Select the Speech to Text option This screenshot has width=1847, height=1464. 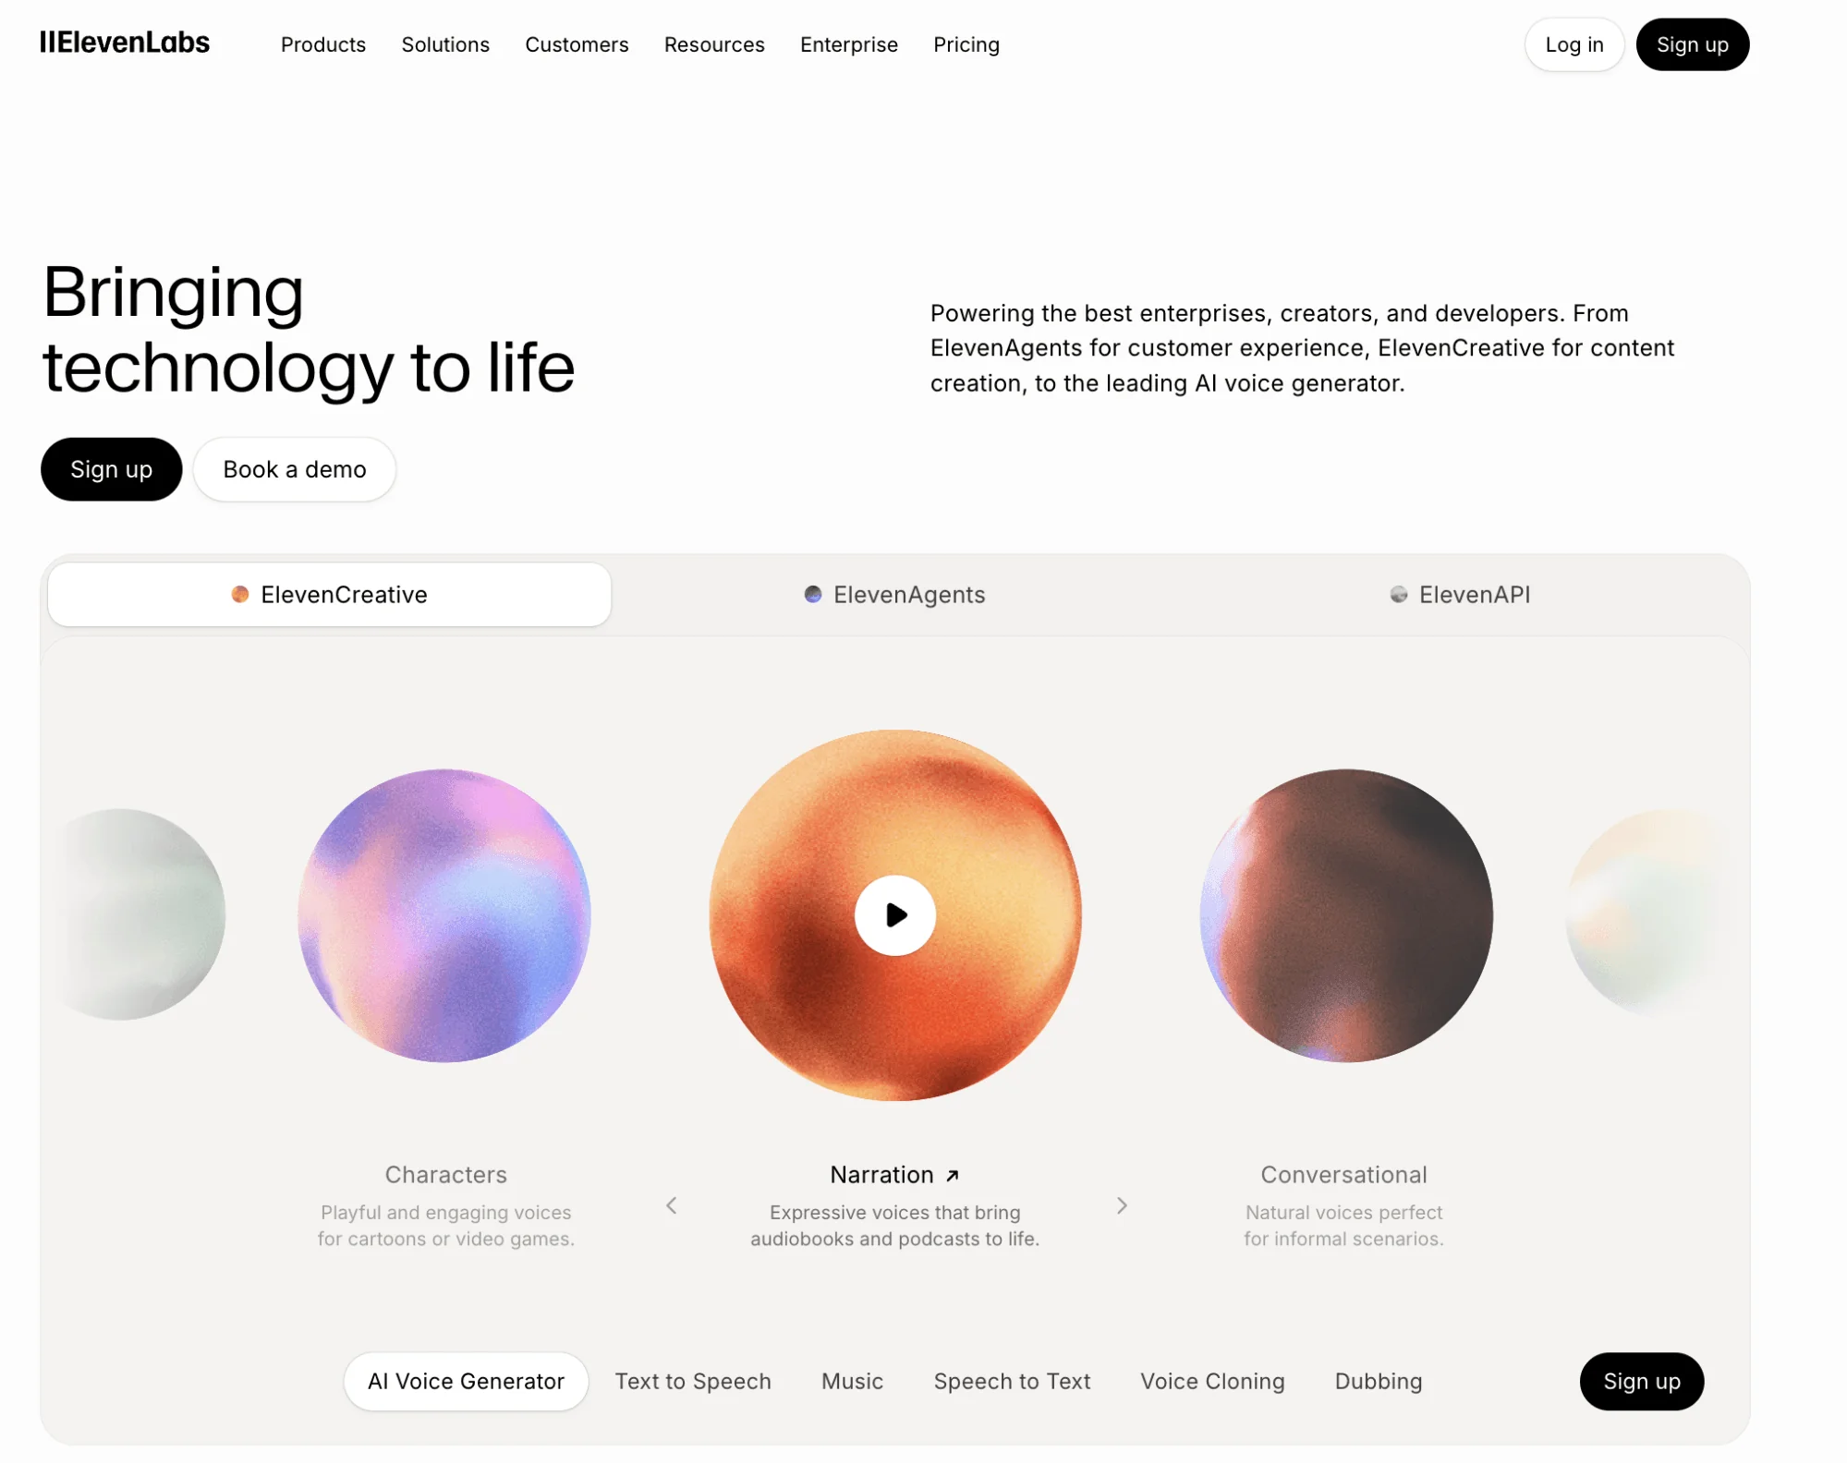[1012, 1382]
